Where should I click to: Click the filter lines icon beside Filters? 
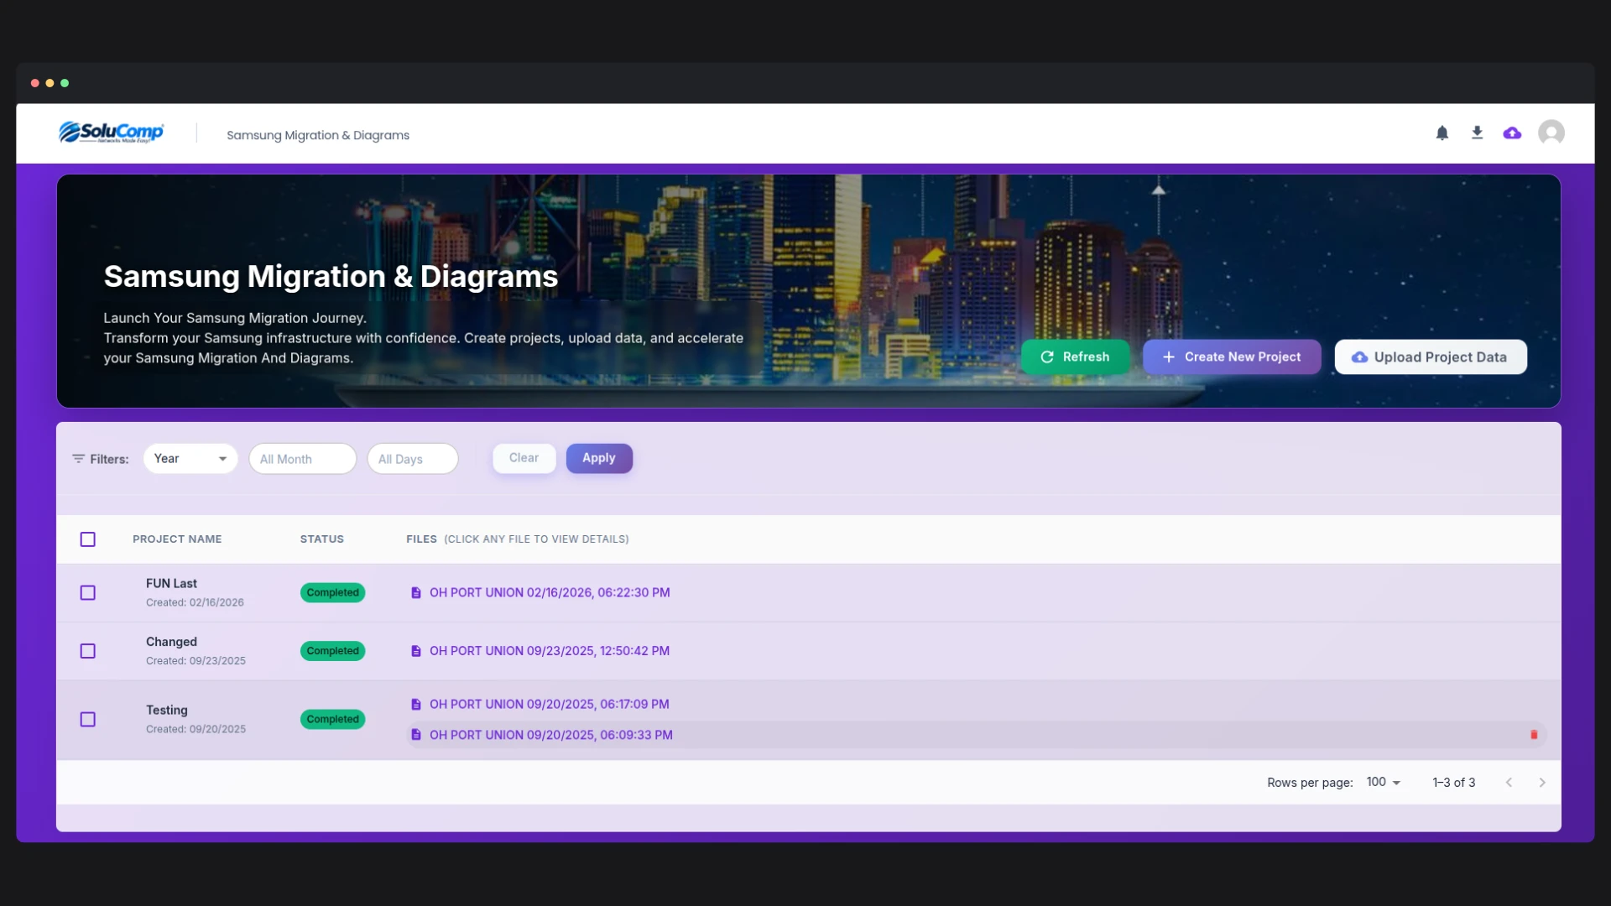click(x=79, y=459)
